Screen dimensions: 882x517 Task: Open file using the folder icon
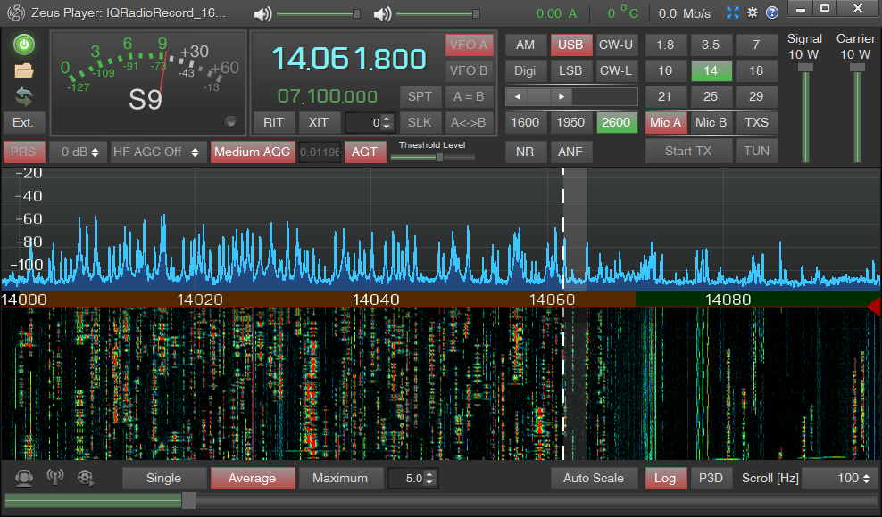pyautogui.click(x=24, y=70)
